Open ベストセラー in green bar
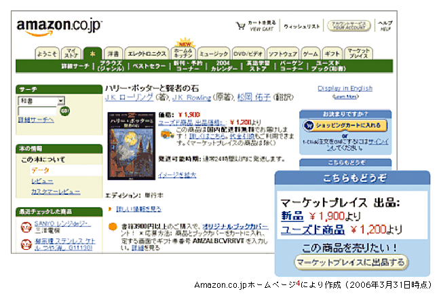Viewport: 441px width, 298px height. click(149, 66)
